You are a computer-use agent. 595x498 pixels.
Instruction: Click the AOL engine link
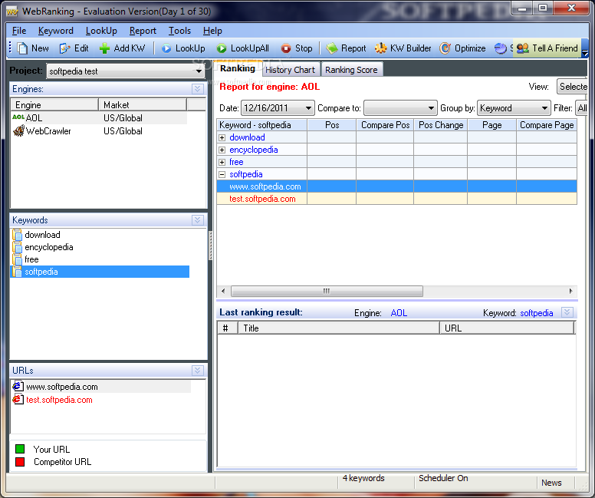pyautogui.click(x=399, y=313)
